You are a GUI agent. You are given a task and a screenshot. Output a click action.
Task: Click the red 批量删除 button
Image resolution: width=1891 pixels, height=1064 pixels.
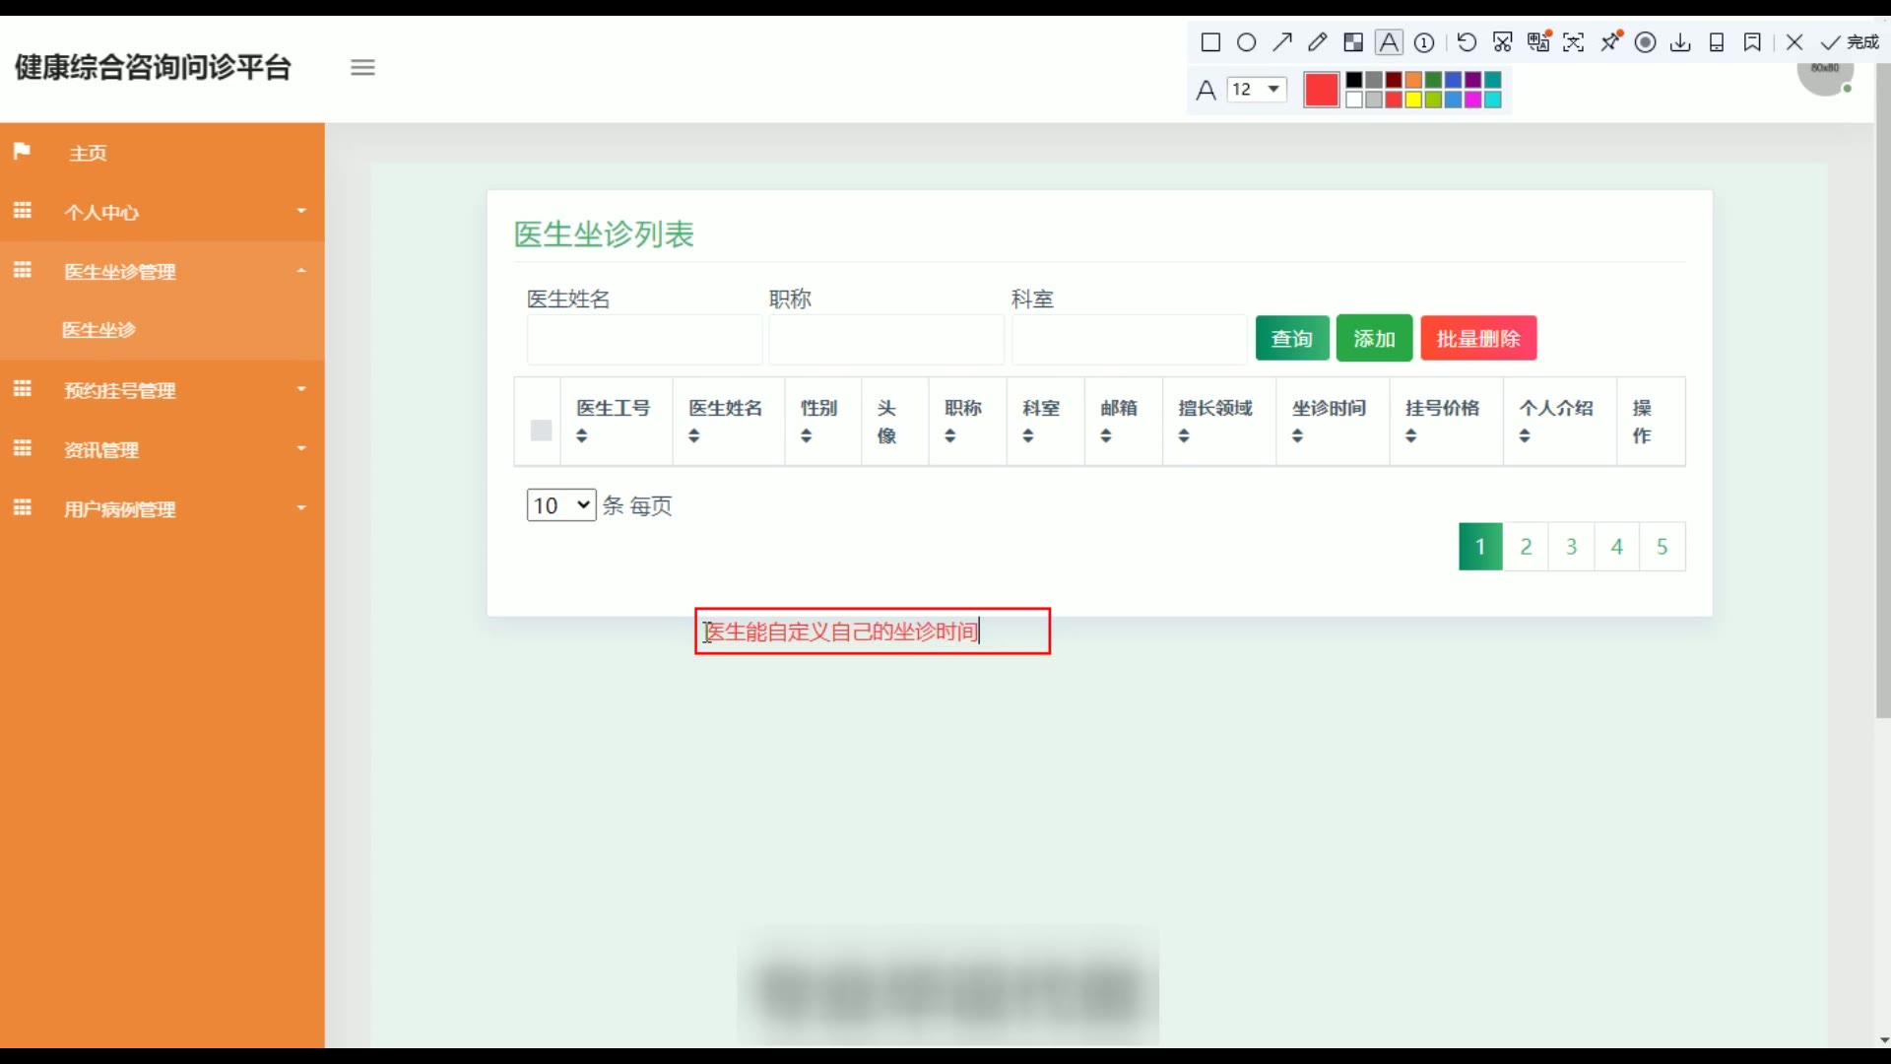coord(1477,339)
